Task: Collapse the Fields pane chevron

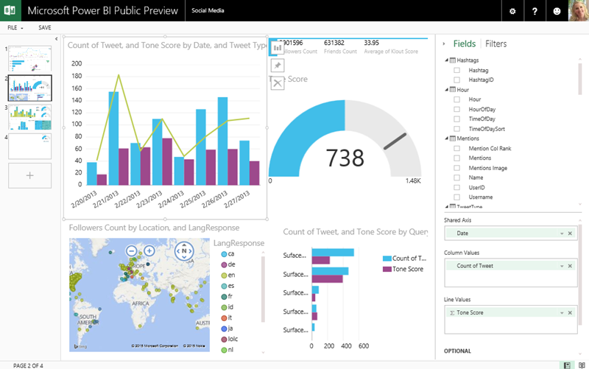Action: 444,44
